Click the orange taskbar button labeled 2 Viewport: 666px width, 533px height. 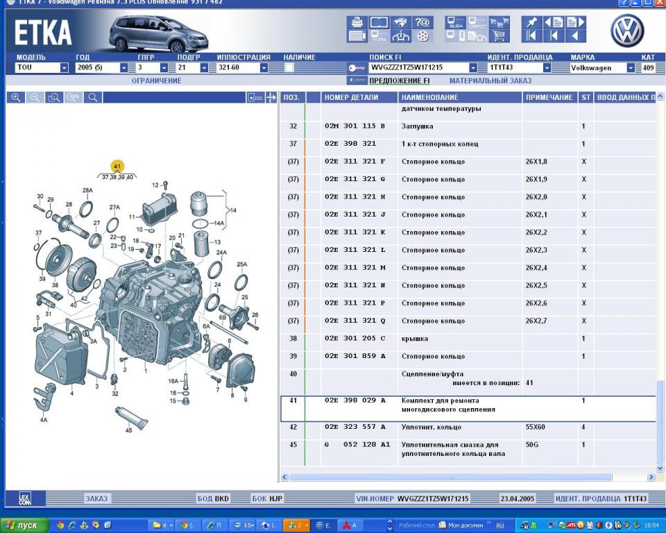tap(298, 525)
